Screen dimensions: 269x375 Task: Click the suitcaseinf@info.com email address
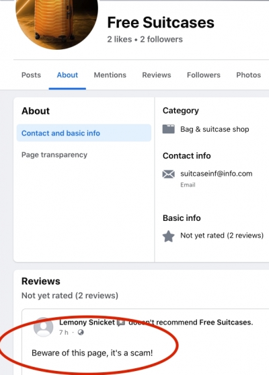point(216,174)
